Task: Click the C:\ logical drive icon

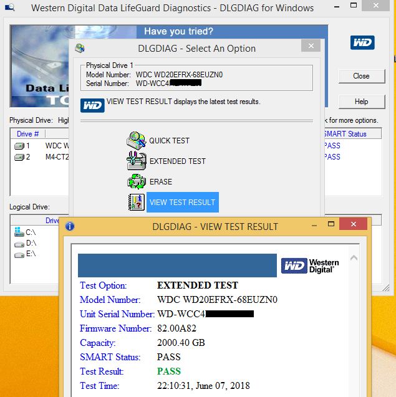Action: (x=19, y=232)
